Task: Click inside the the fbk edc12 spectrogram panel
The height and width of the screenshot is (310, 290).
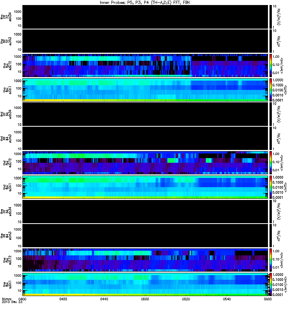Action: [145, 260]
